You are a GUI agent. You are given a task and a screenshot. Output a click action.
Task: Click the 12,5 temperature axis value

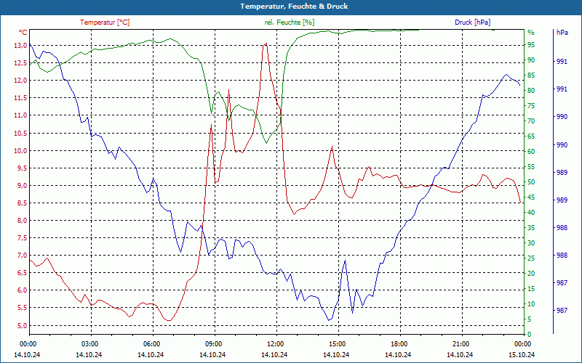[x=20, y=63]
